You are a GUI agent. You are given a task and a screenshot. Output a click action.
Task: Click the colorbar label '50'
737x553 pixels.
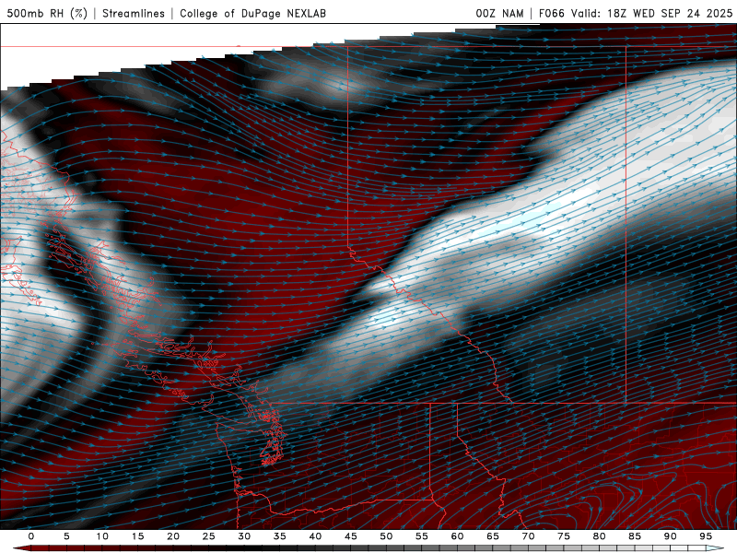(x=386, y=536)
